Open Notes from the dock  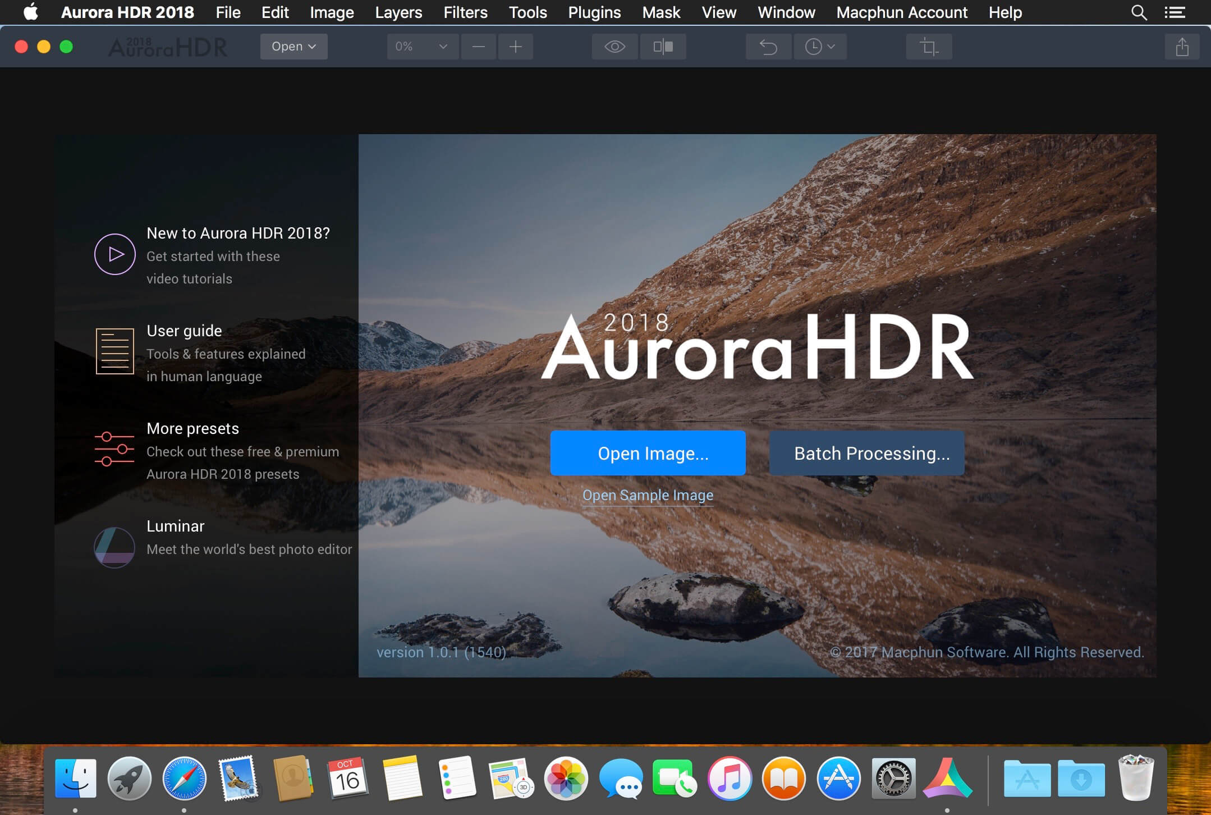(x=402, y=779)
